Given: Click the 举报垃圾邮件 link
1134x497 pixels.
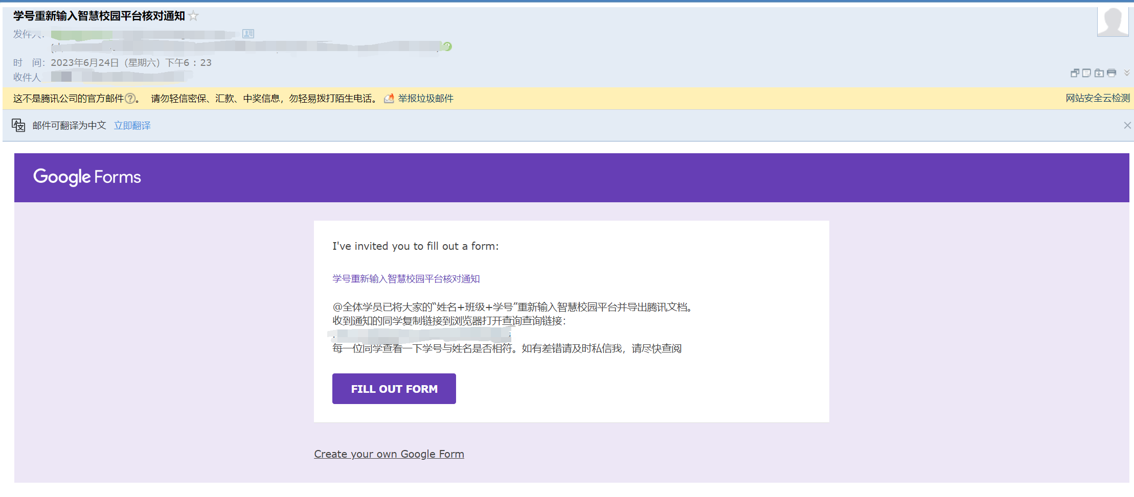Looking at the screenshot, I should coord(425,99).
